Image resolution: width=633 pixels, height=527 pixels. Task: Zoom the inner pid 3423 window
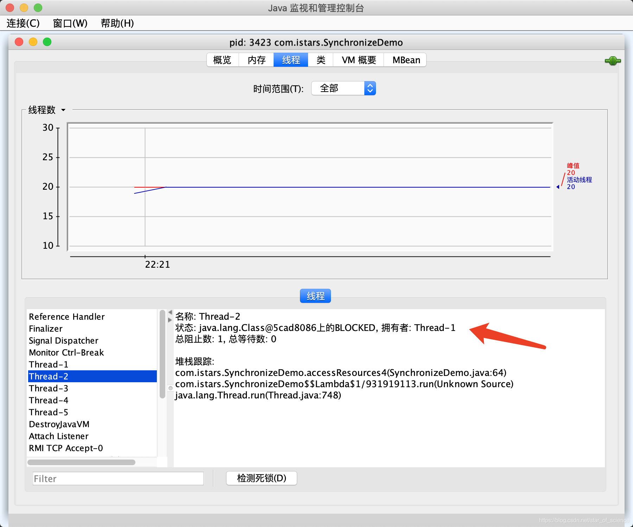47,42
